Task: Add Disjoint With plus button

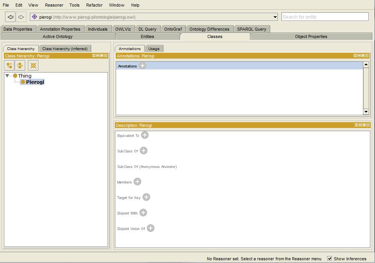Action: [x=143, y=213]
